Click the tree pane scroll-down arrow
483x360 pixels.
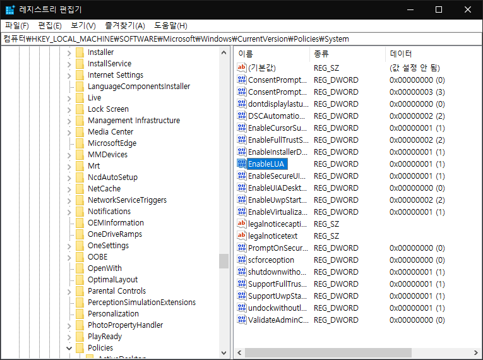tap(224, 353)
